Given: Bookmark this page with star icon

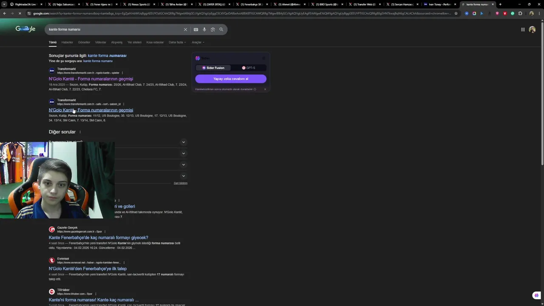Looking at the screenshot, I should point(456,13).
